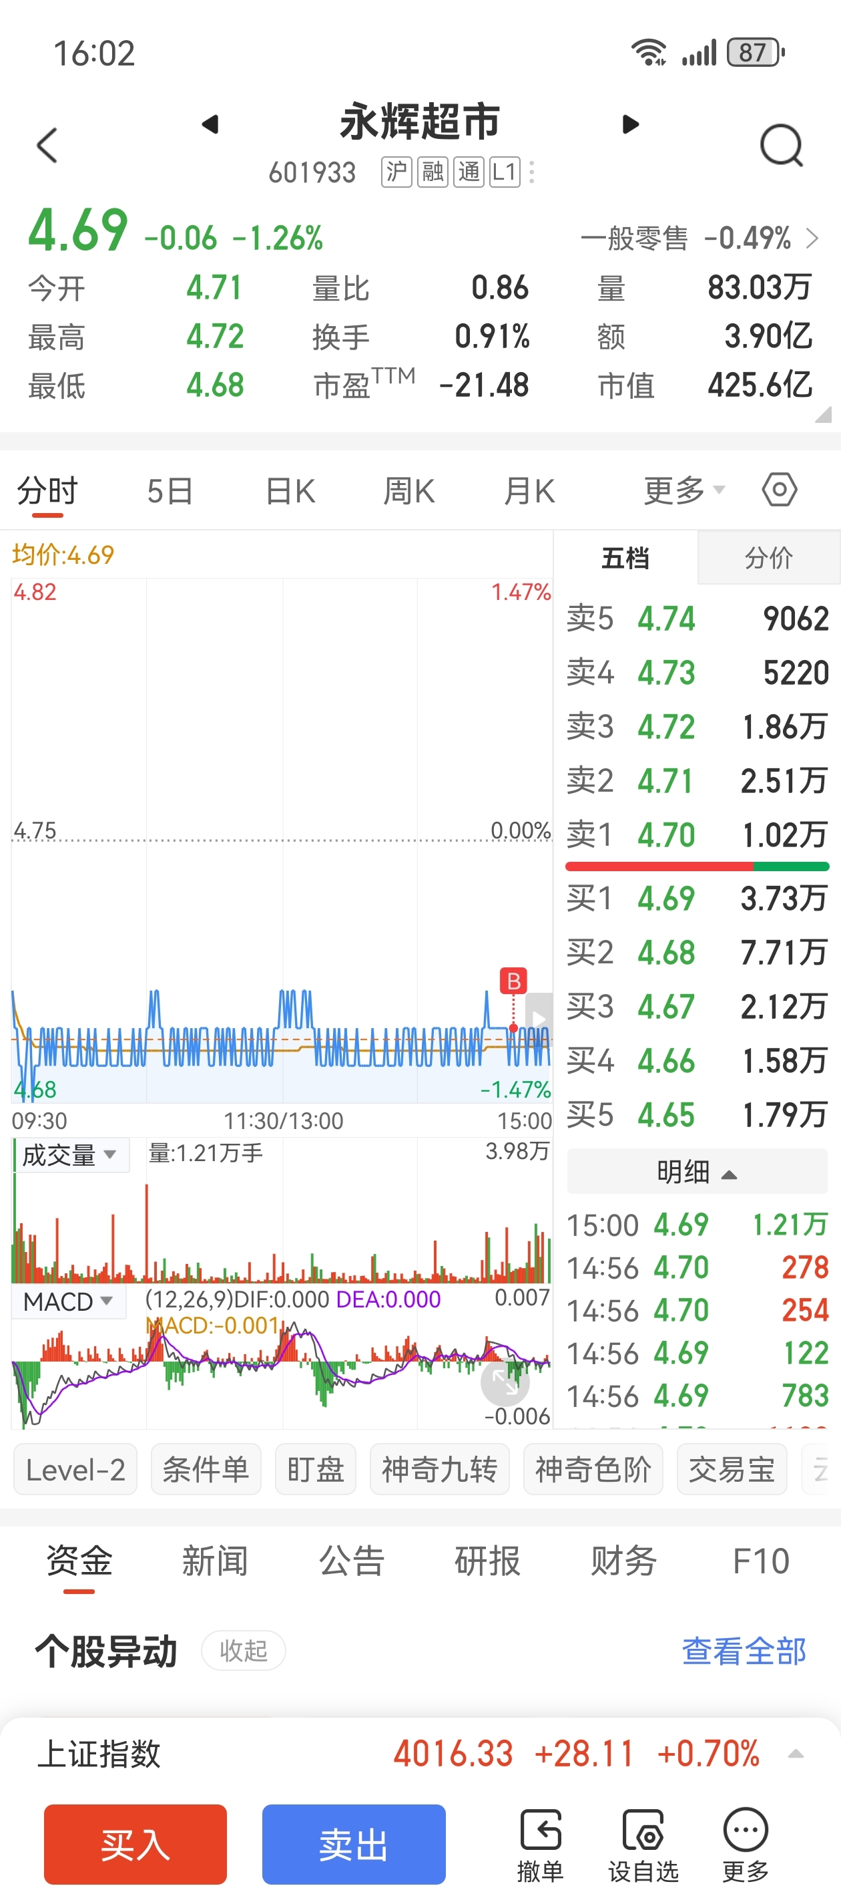Viewport: 841px width, 1900px height.
Task: Select 买5 4.65 order row
Action: point(697,1114)
